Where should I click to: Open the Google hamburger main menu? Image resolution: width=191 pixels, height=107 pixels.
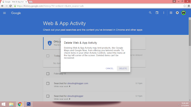tap(4, 13)
